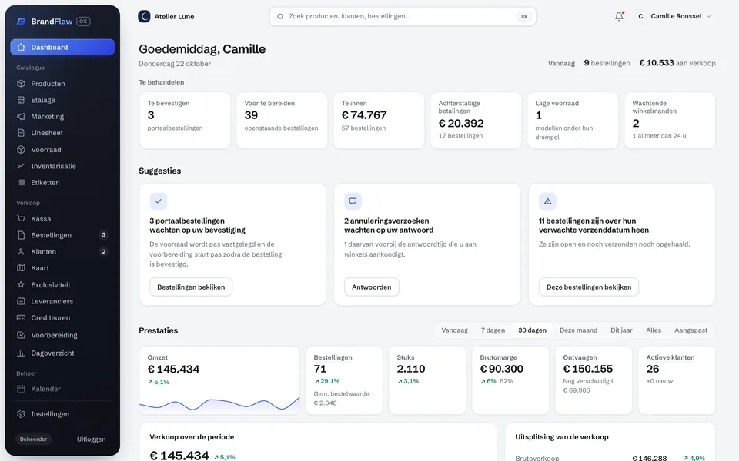Click the warning triangle icon on verzenddatum card

pyautogui.click(x=547, y=201)
